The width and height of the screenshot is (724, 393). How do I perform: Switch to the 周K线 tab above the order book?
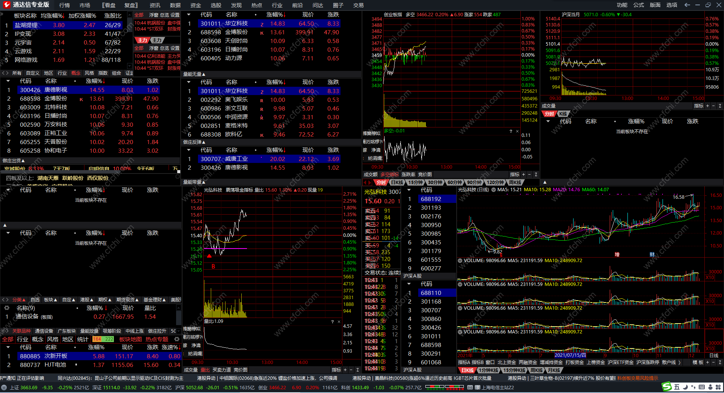tap(515, 183)
